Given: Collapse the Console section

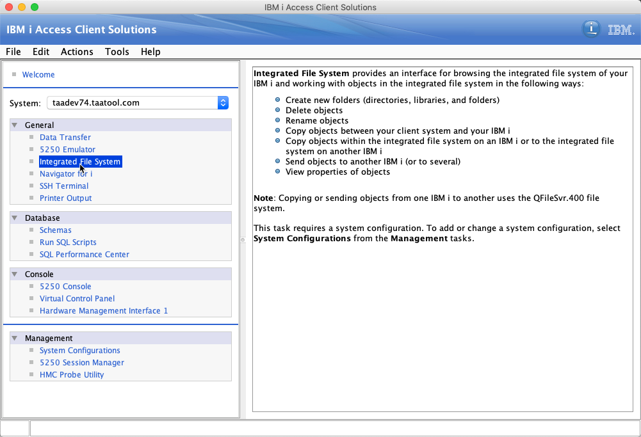Looking at the screenshot, I should [x=15, y=274].
